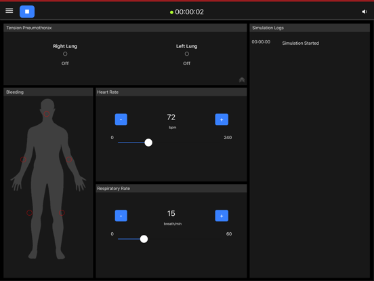Select the Simulation Started log entry
The image size is (374, 281).
301,43
